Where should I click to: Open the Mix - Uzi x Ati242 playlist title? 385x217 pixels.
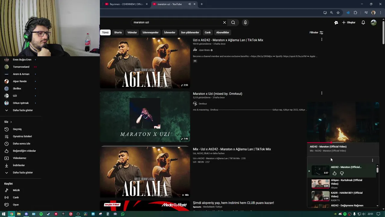coord(232,149)
